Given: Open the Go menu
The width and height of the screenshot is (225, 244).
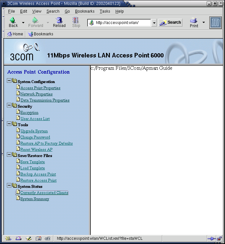Looking at the screenshot, I should point(67,11).
